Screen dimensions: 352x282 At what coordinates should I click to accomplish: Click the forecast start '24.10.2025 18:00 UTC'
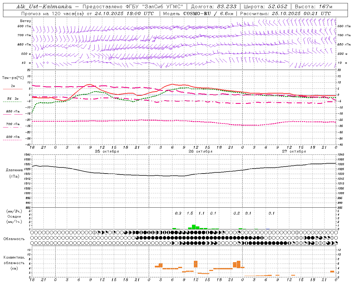pos(124,13)
